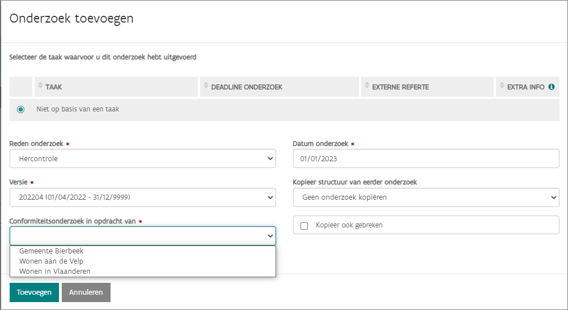
Task: Sort by the Taak column arrows
Action: (40, 87)
